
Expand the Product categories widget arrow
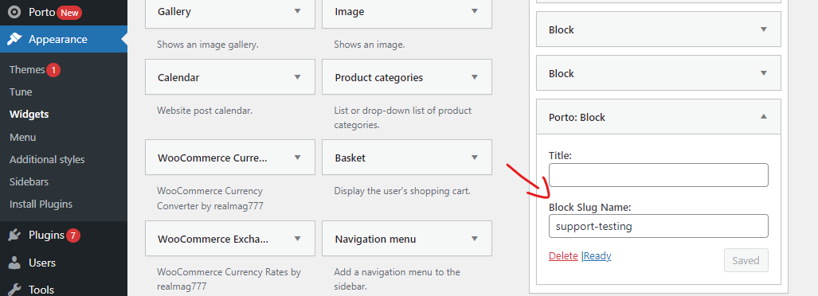pos(474,77)
